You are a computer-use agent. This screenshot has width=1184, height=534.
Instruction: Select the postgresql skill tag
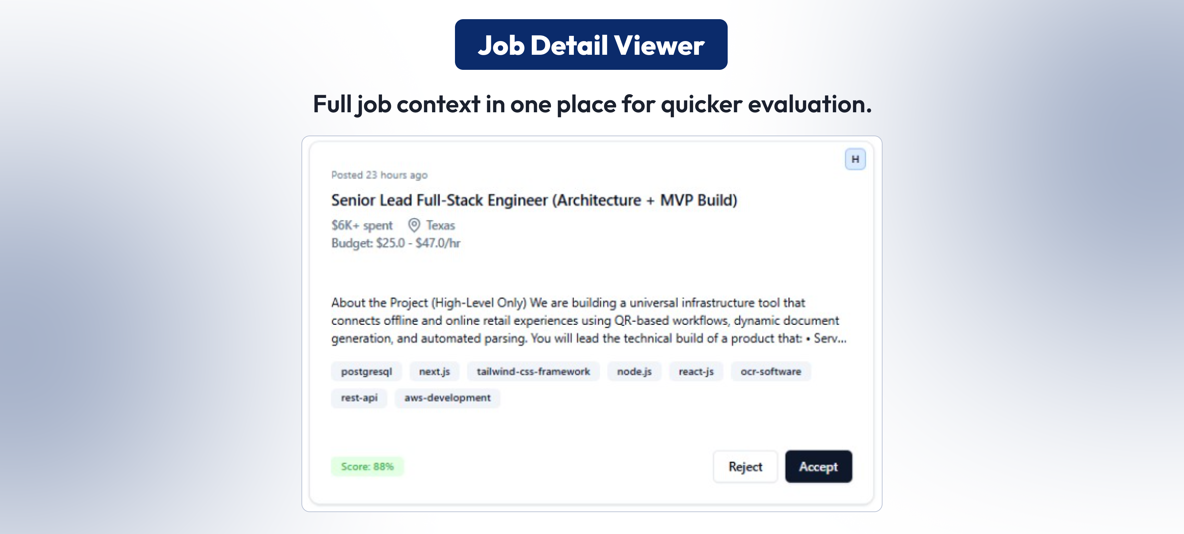(366, 371)
